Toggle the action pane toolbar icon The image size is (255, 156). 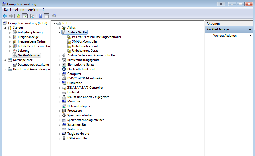tap(47, 16)
